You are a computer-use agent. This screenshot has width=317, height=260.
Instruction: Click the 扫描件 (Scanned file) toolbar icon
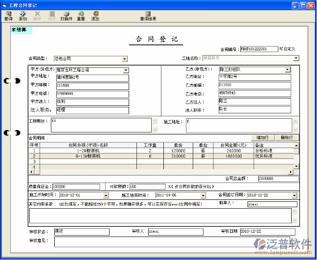pos(66,16)
